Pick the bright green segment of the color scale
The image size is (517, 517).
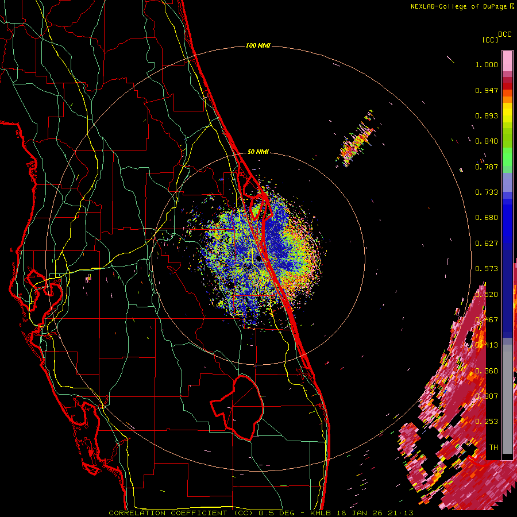click(x=507, y=157)
